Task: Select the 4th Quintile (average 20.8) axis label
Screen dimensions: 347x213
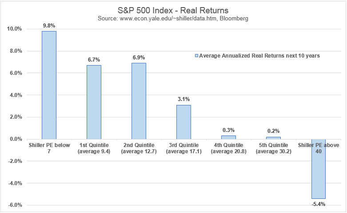Action: 228,148
